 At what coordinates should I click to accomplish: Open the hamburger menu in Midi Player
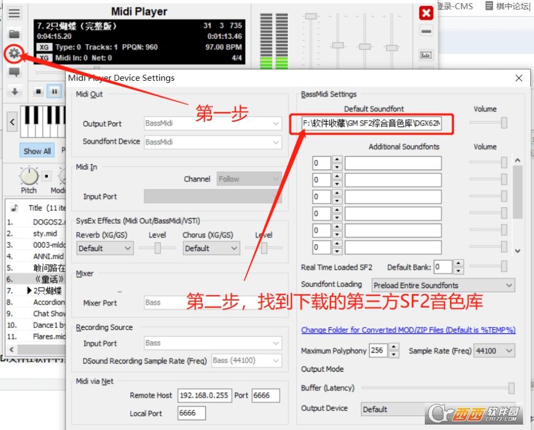pos(14,13)
